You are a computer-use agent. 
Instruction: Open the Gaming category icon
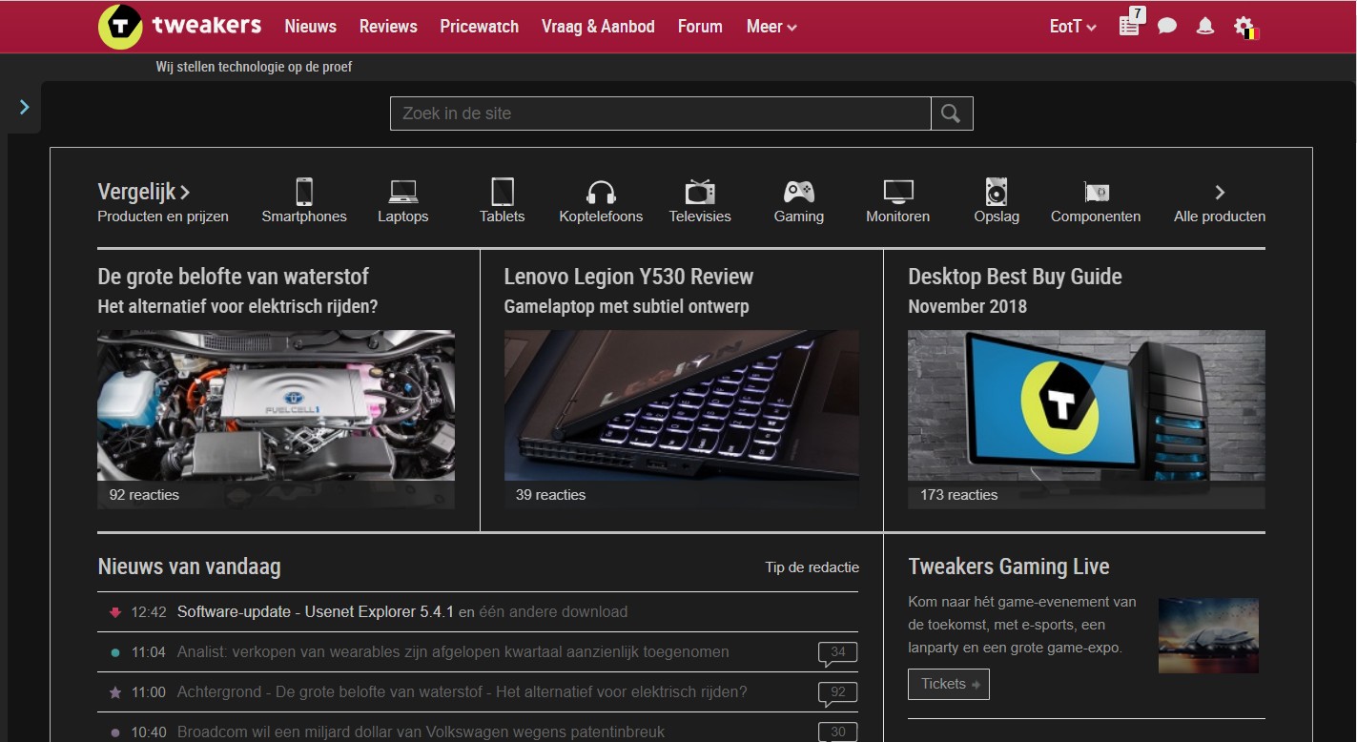pos(798,193)
